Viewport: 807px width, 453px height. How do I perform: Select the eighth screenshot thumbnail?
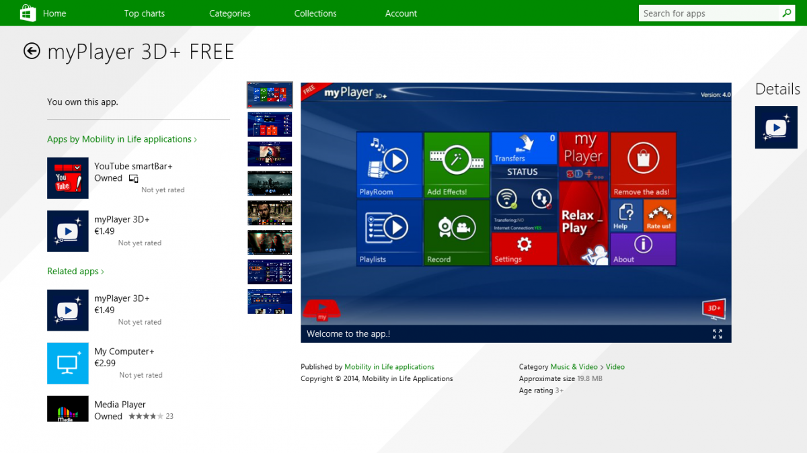click(x=270, y=301)
